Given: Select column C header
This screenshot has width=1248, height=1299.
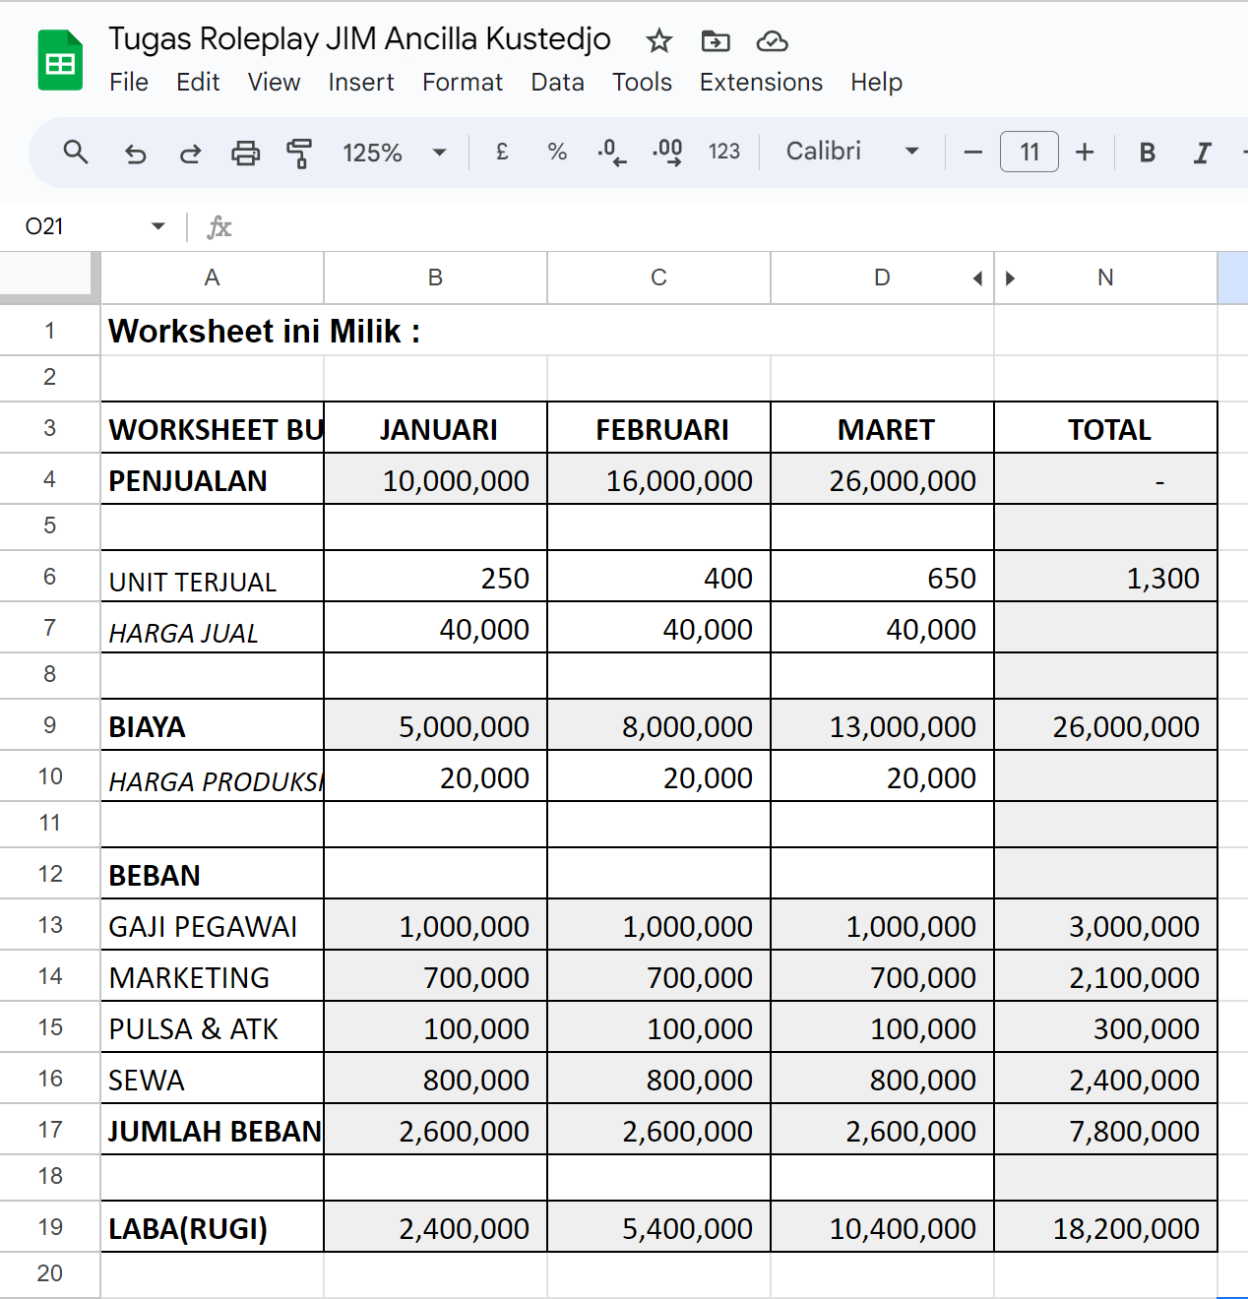Looking at the screenshot, I should 659,278.
